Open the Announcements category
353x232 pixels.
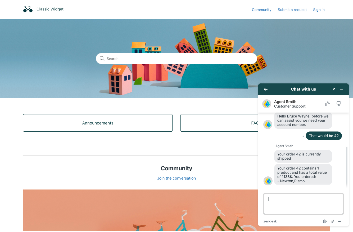point(98,123)
